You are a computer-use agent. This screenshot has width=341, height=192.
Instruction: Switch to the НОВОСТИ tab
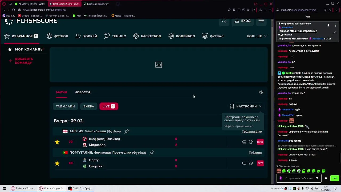click(x=82, y=92)
